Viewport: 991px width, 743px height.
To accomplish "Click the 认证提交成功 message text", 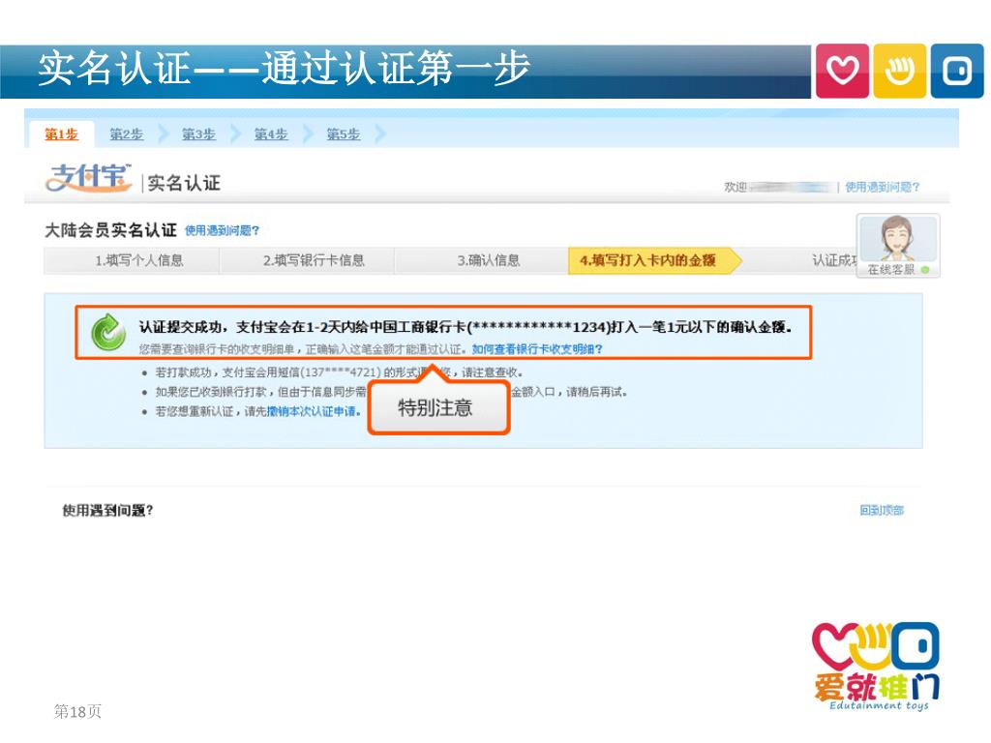I will 465,327.
